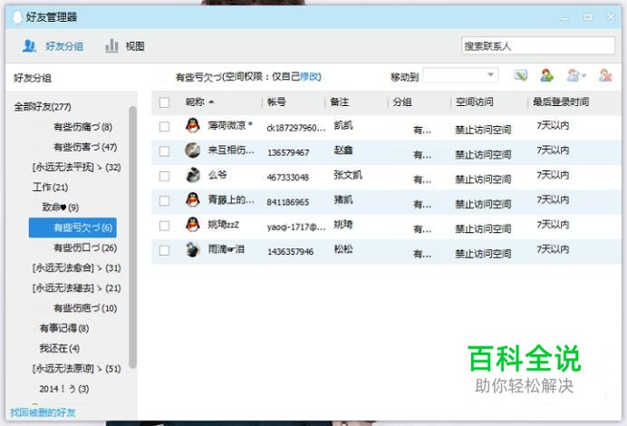
Task: Select the 有些伤痛づ(8) group
Action: pos(82,127)
